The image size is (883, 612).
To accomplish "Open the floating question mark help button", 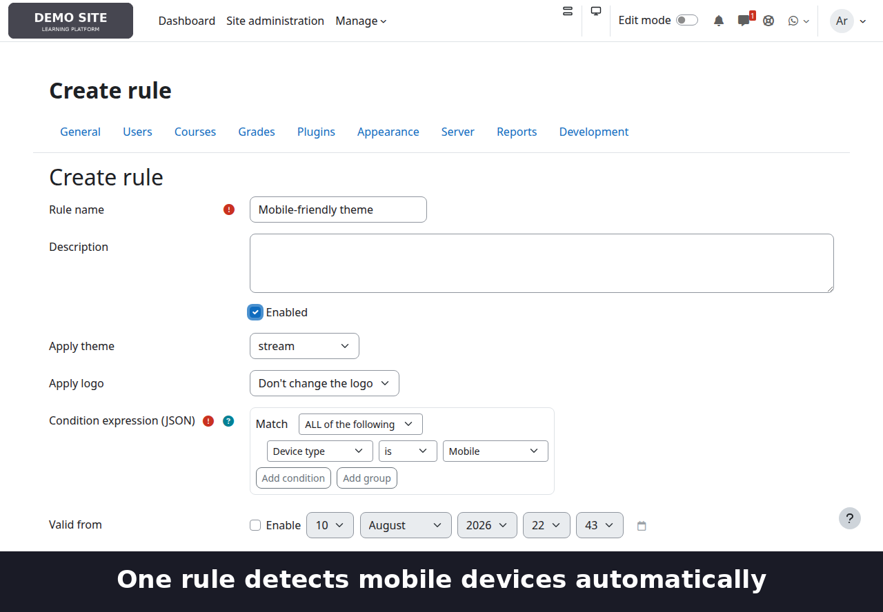I will 850,518.
